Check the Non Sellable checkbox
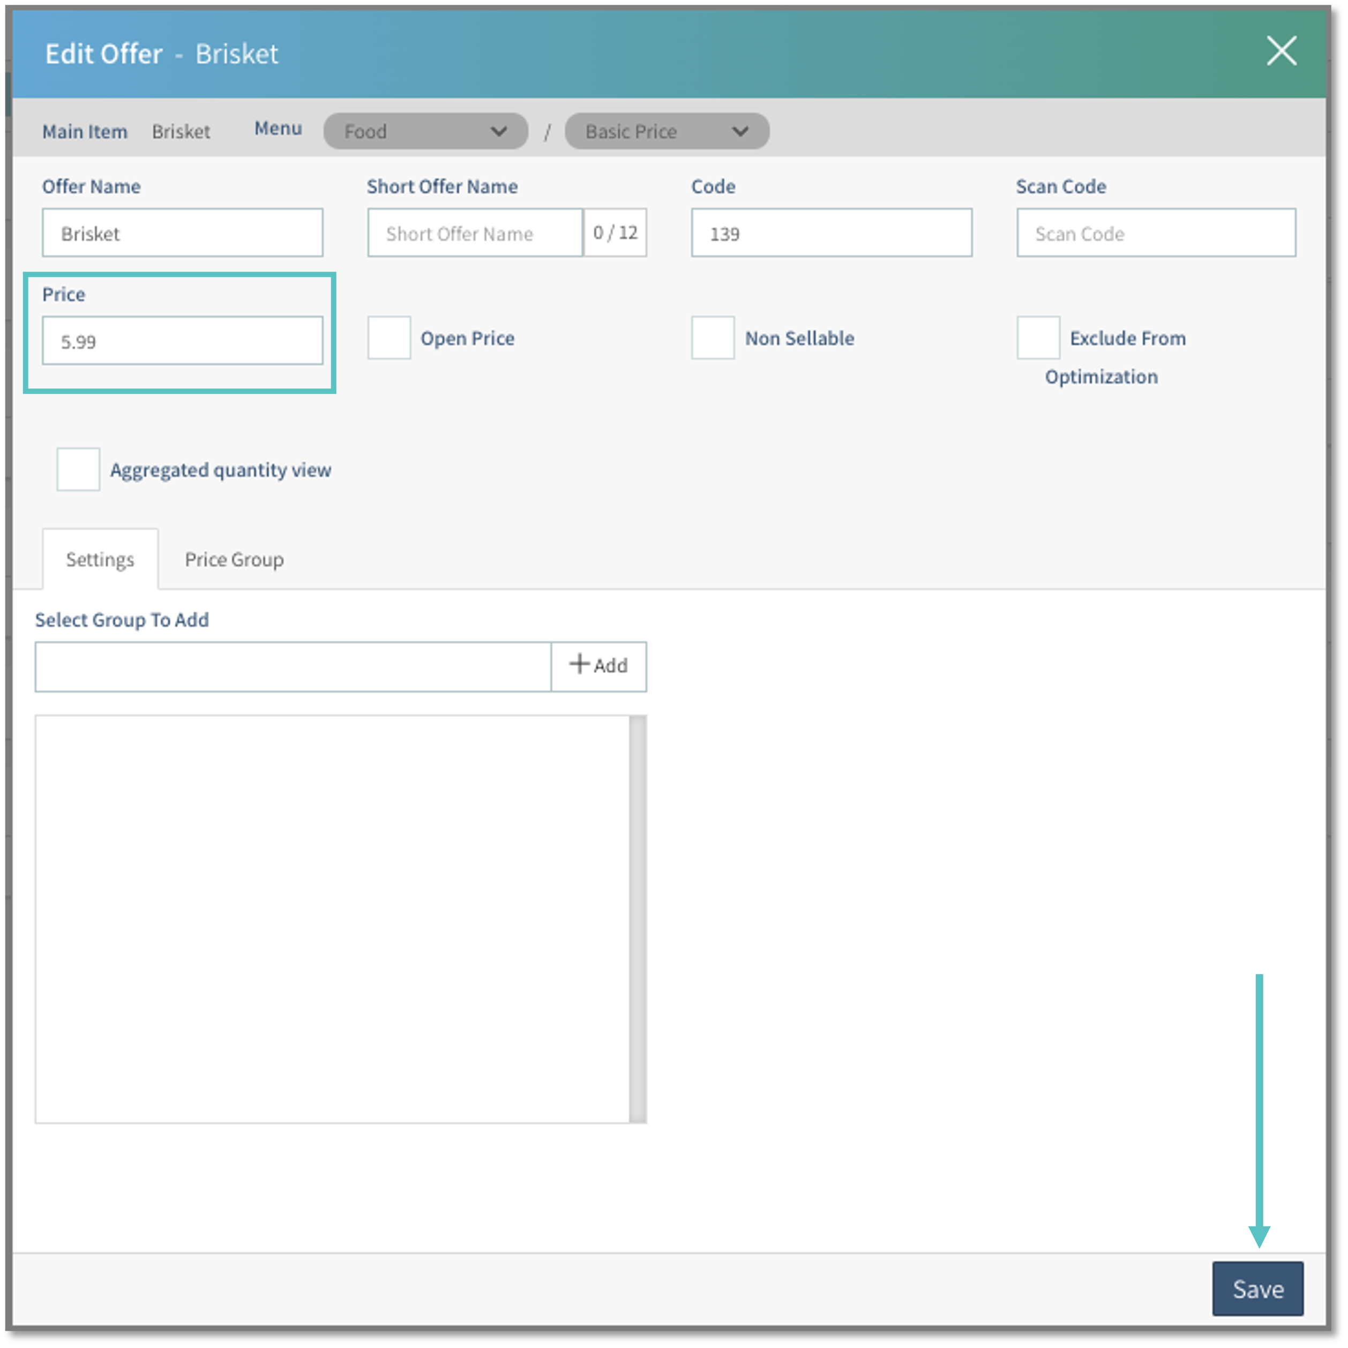This screenshot has height=1348, width=1348. (713, 338)
